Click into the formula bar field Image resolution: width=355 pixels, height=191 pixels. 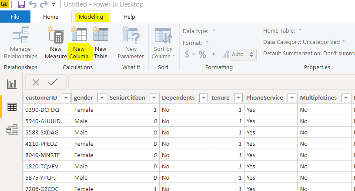[x=211, y=82]
